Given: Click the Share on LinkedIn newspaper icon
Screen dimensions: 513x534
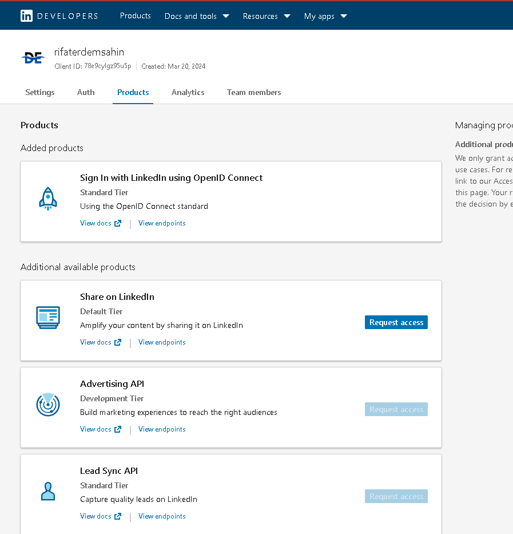Looking at the screenshot, I should 48,318.
